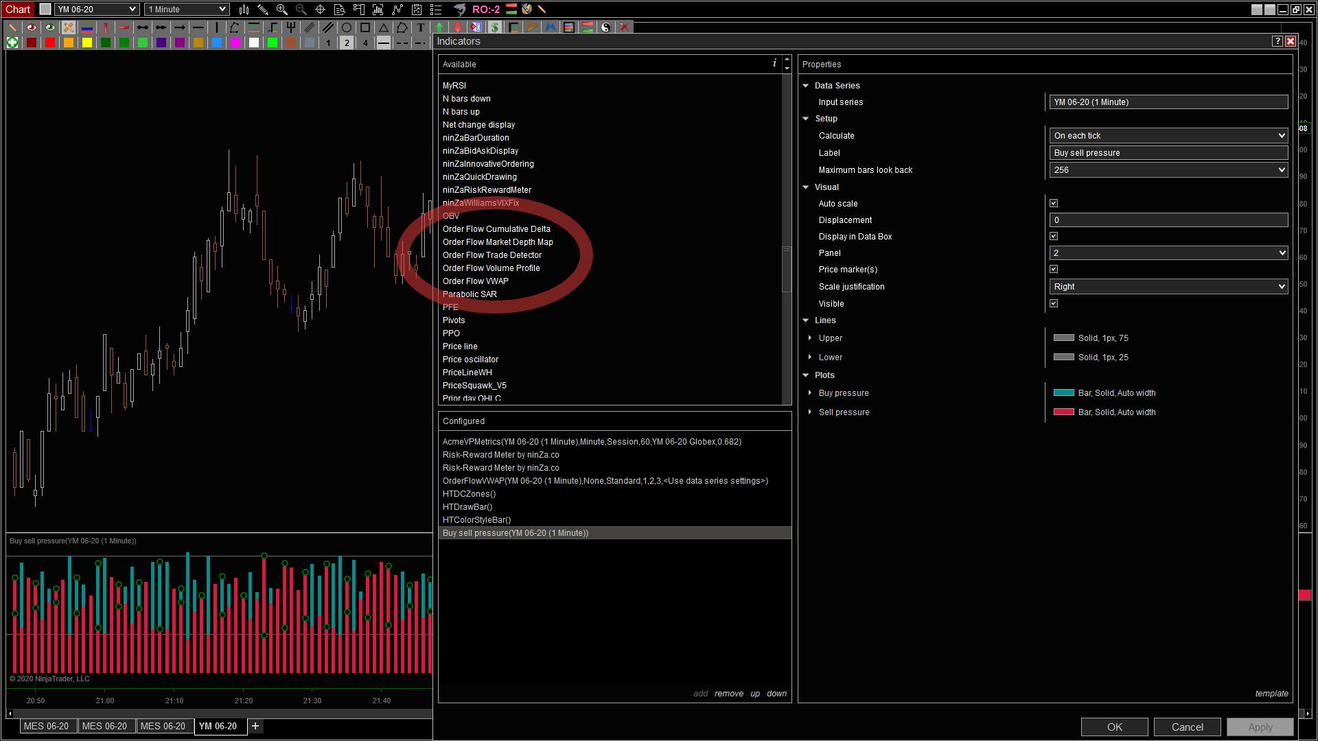Expand the Upper line properties
Viewport: 1318px width, 741px height.
click(811, 338)
